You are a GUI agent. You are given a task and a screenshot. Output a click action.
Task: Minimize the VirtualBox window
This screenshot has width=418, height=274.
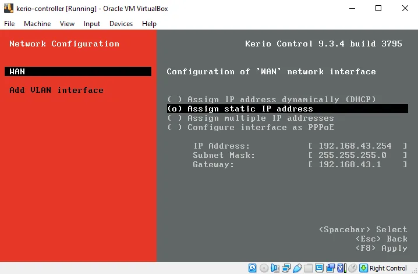pos(352,8)
